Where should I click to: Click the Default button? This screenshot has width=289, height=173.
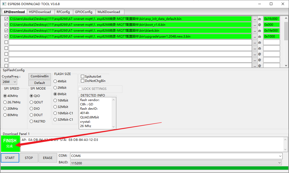click(x=40, y=83)
